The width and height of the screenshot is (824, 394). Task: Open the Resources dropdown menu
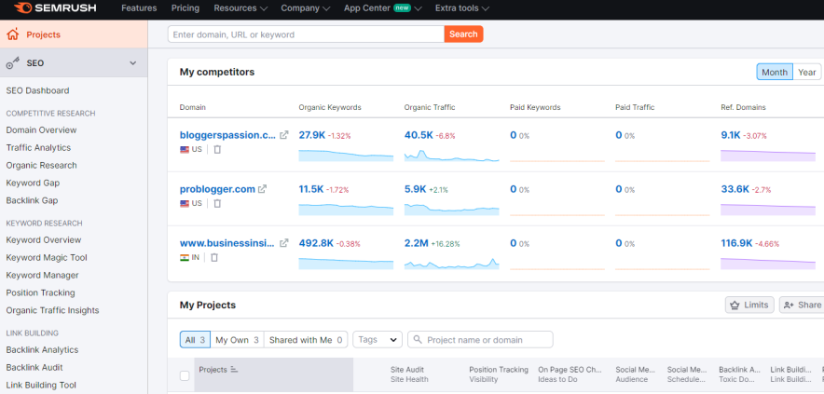point(240,8)
